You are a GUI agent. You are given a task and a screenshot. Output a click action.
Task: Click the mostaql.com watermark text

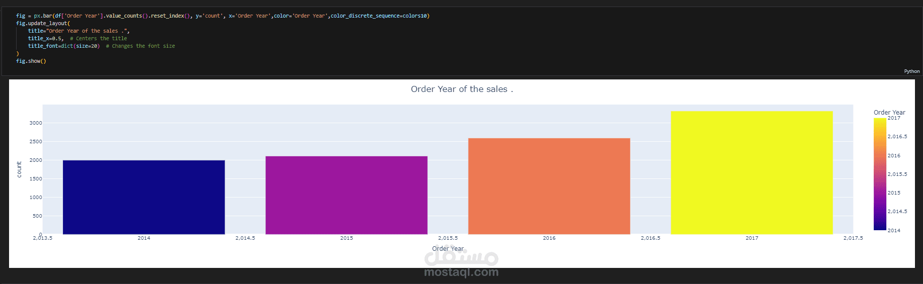(461, 272)
